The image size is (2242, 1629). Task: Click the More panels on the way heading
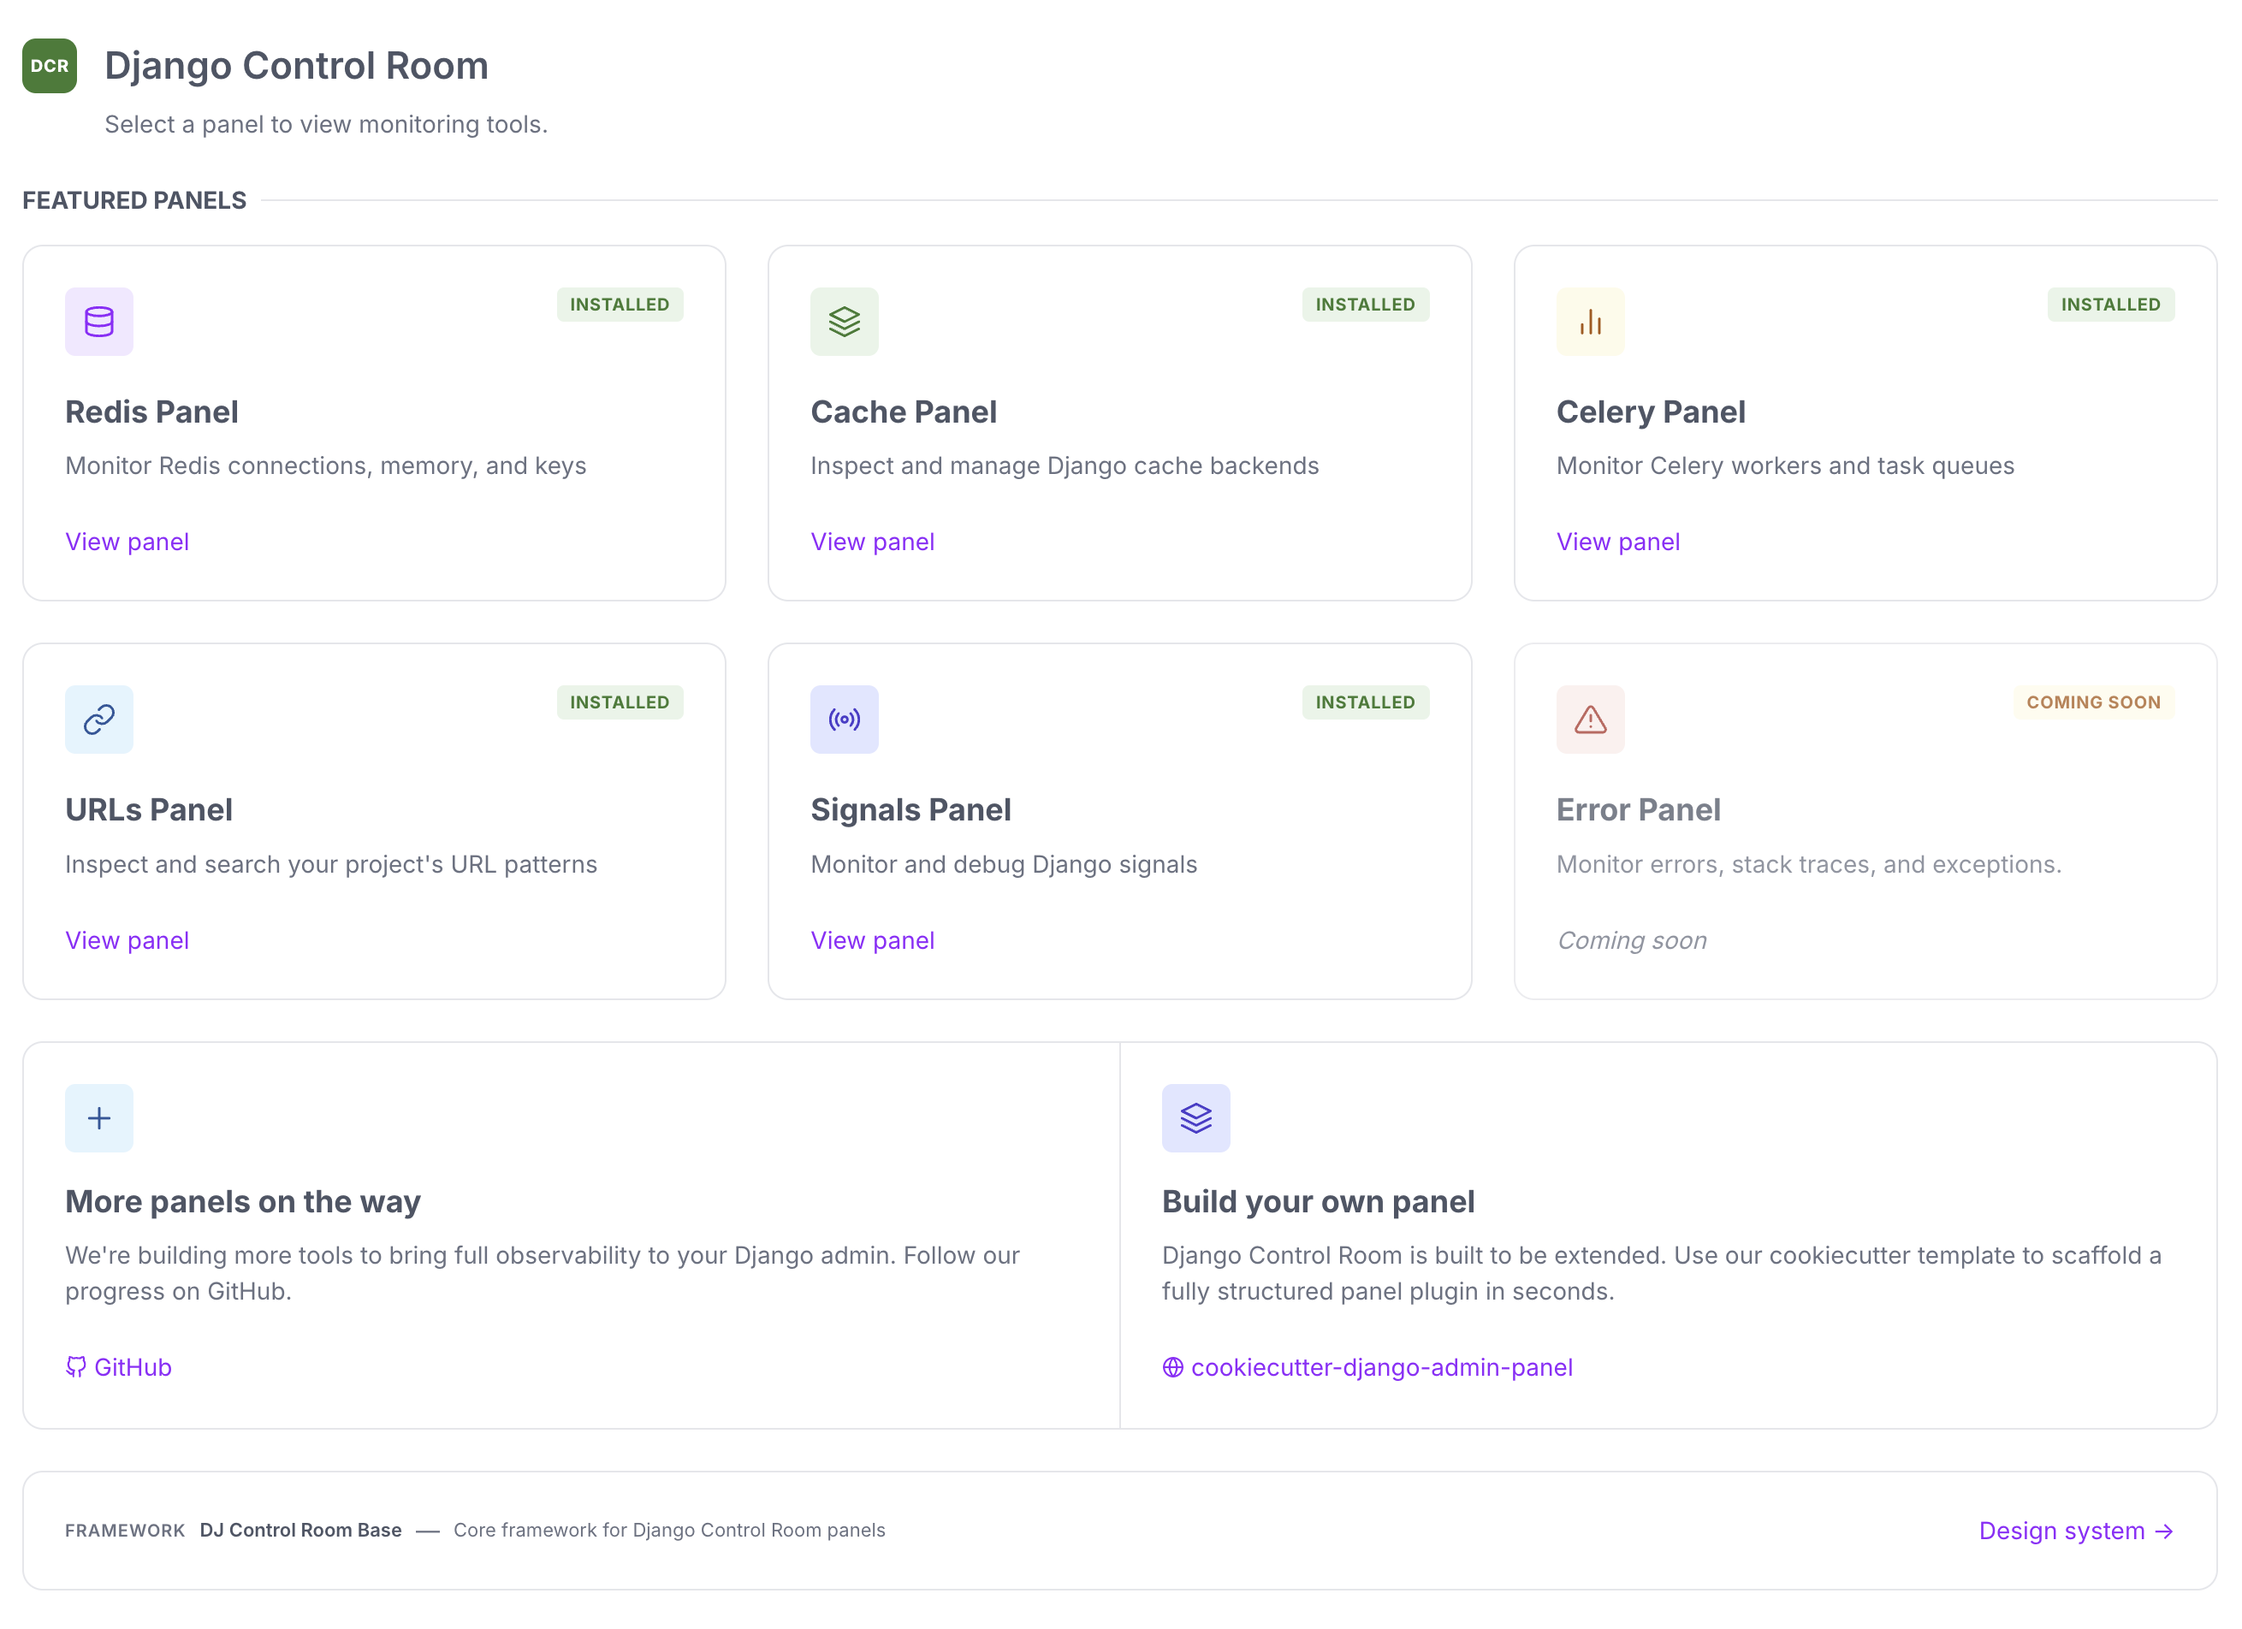(x=243, y=1202)
